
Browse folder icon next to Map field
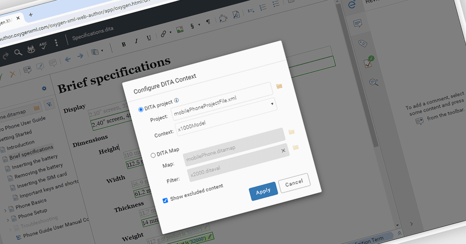pyautogui.click(x=292, y=132)
